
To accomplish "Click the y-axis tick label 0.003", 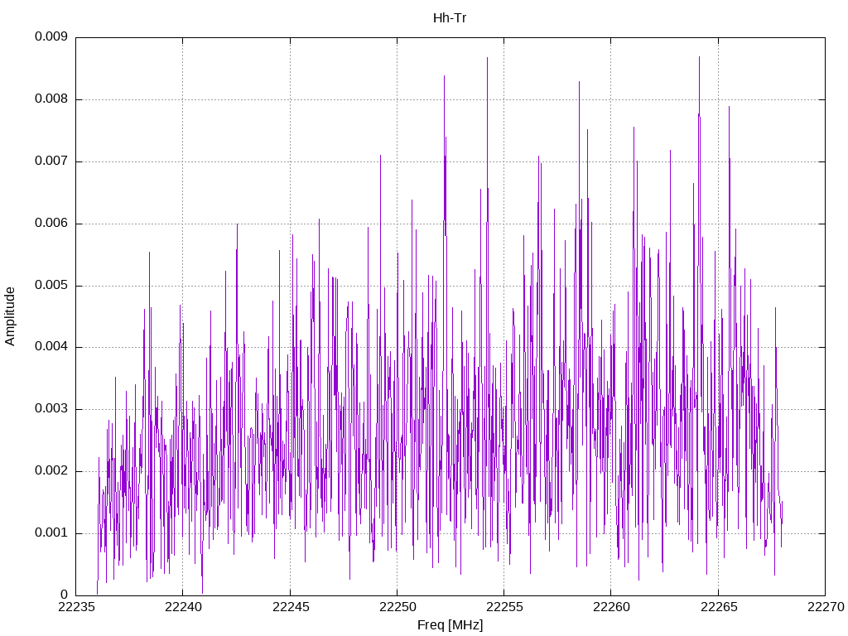I will (x=51, y=409).
